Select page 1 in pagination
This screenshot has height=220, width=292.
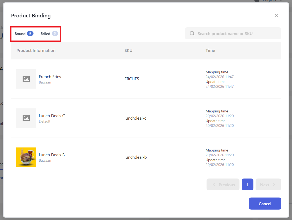point(248,185)
